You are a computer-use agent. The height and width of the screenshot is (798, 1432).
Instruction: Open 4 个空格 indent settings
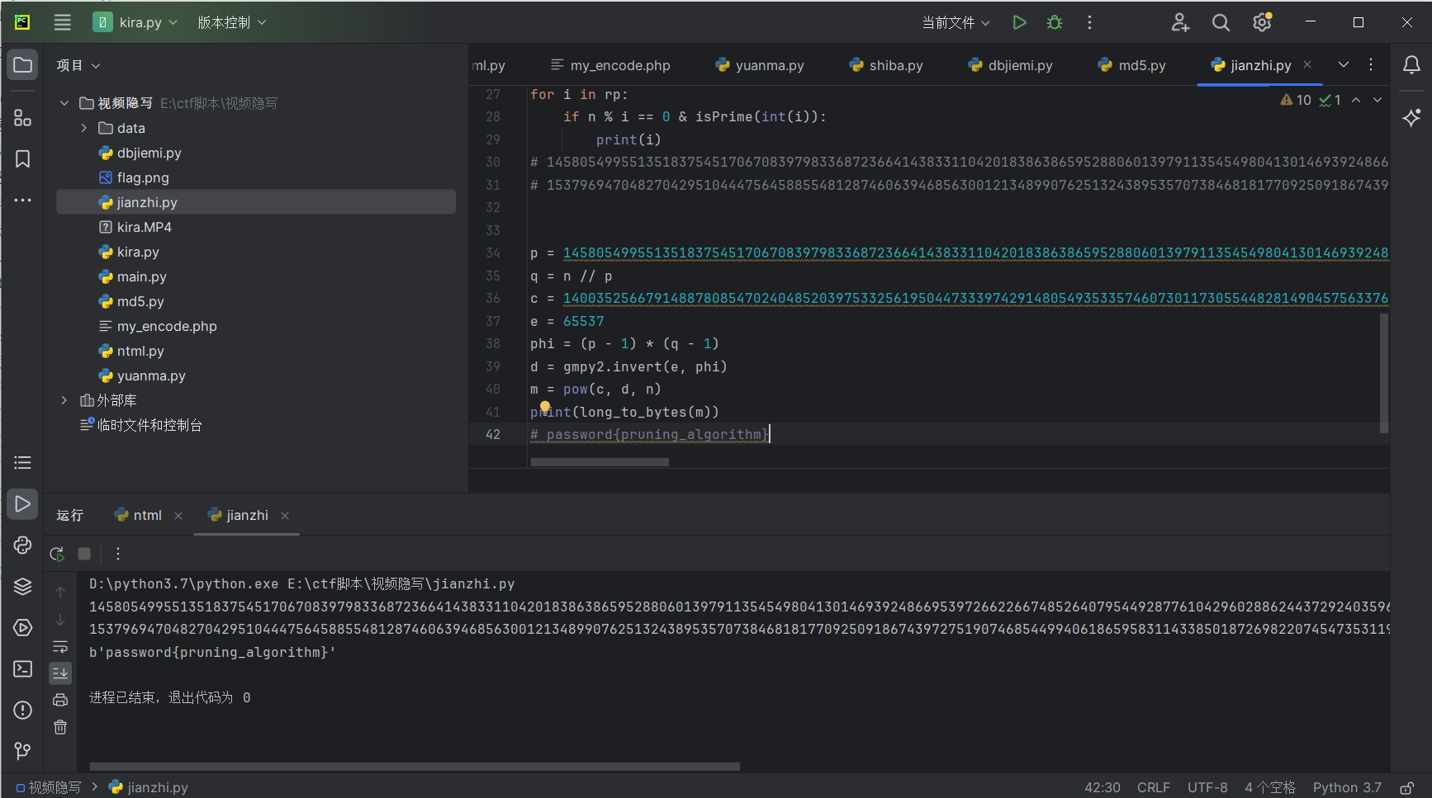(x=1270, y=788)
